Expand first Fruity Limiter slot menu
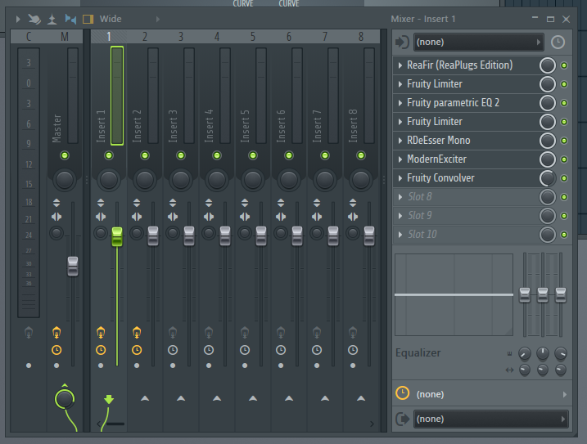 point(400,84)
